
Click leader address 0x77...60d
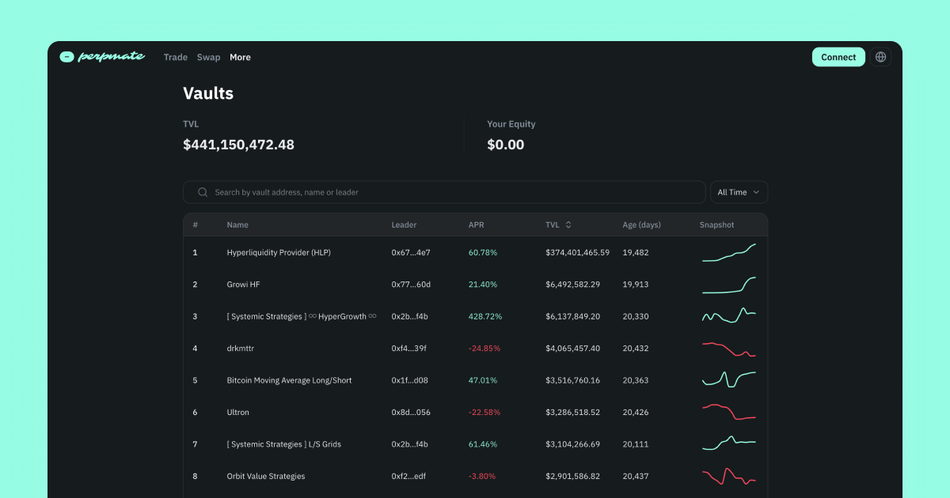click(x=411, y=284)
